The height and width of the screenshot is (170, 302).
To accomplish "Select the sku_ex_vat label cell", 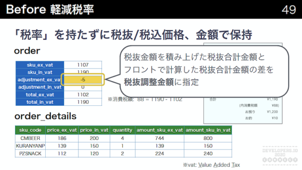I will pos(40,65).
